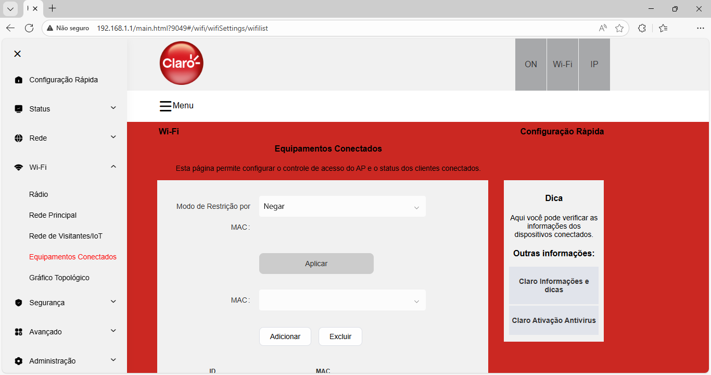Expand the Status sidebar section
Viewport: 711px width, 375px height.
pos(113,108)
